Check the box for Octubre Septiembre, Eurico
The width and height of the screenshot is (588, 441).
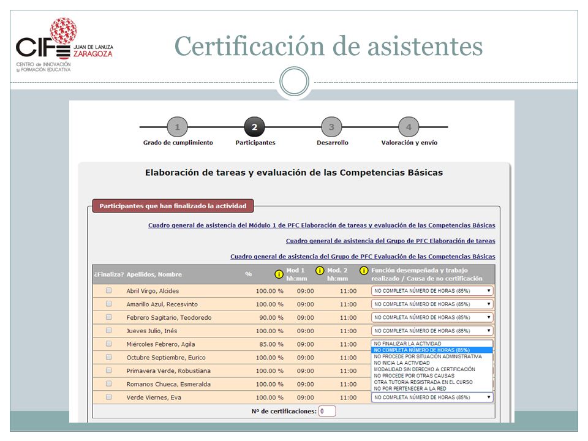pos(109,357)
